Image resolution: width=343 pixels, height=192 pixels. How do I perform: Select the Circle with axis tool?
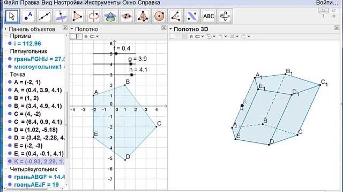(94, 16)
